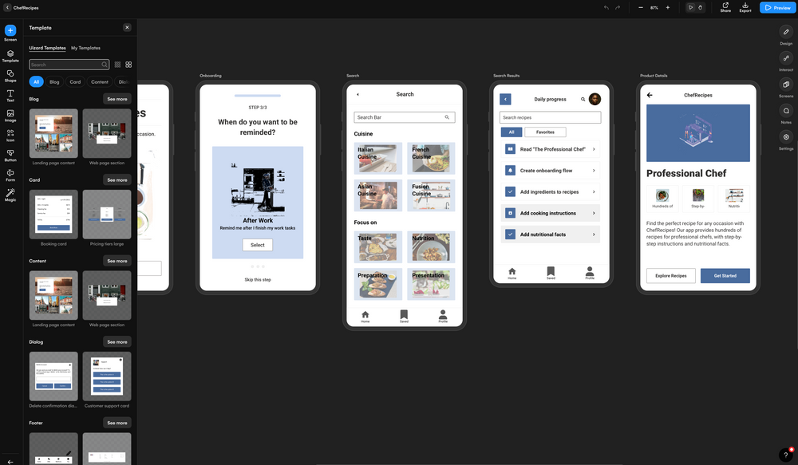The image size is (798, 465).
Task: Open the Interact panel
Action: coord(785,60)
